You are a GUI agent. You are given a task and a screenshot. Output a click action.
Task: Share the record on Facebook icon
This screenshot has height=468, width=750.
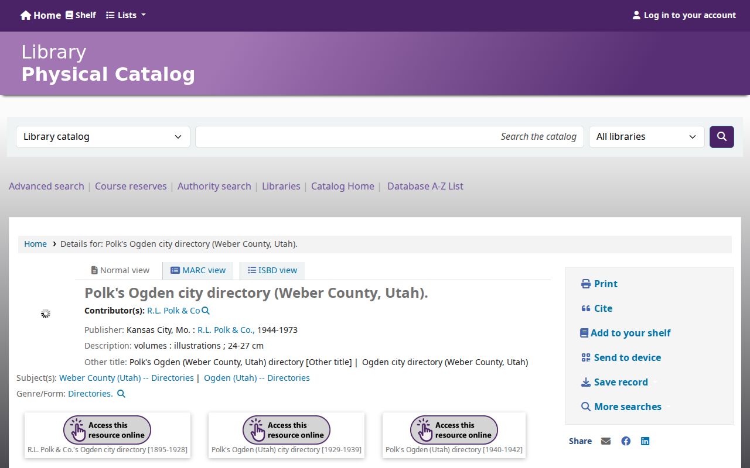[x=626, y=441]
